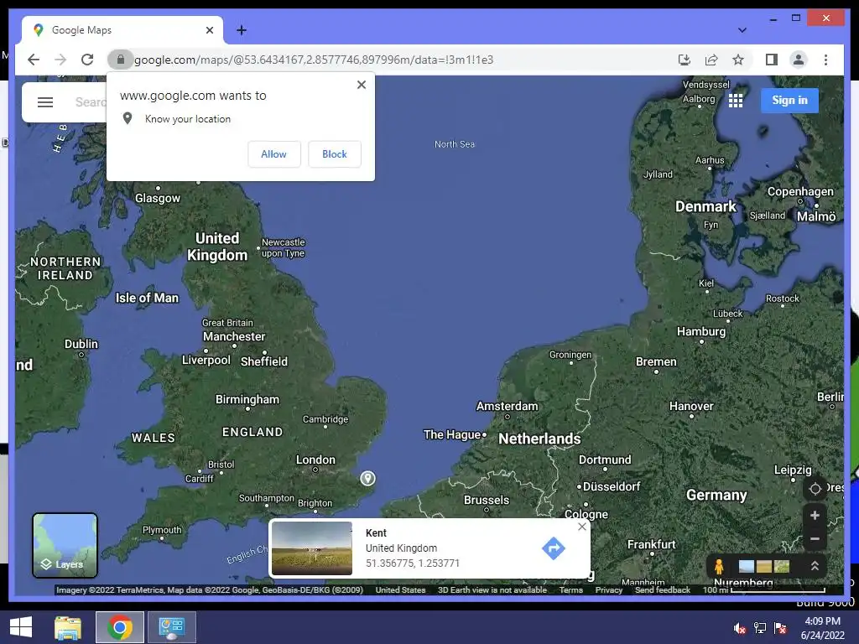Click the Netherlands country label
This screenshot has height=644, width=859.
pos(539,439)
